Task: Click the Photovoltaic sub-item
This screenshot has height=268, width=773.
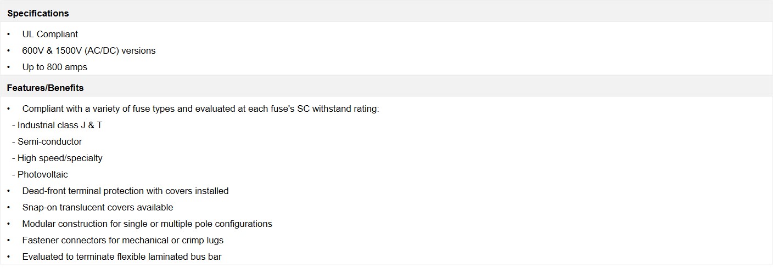Action: coord(40,174)
